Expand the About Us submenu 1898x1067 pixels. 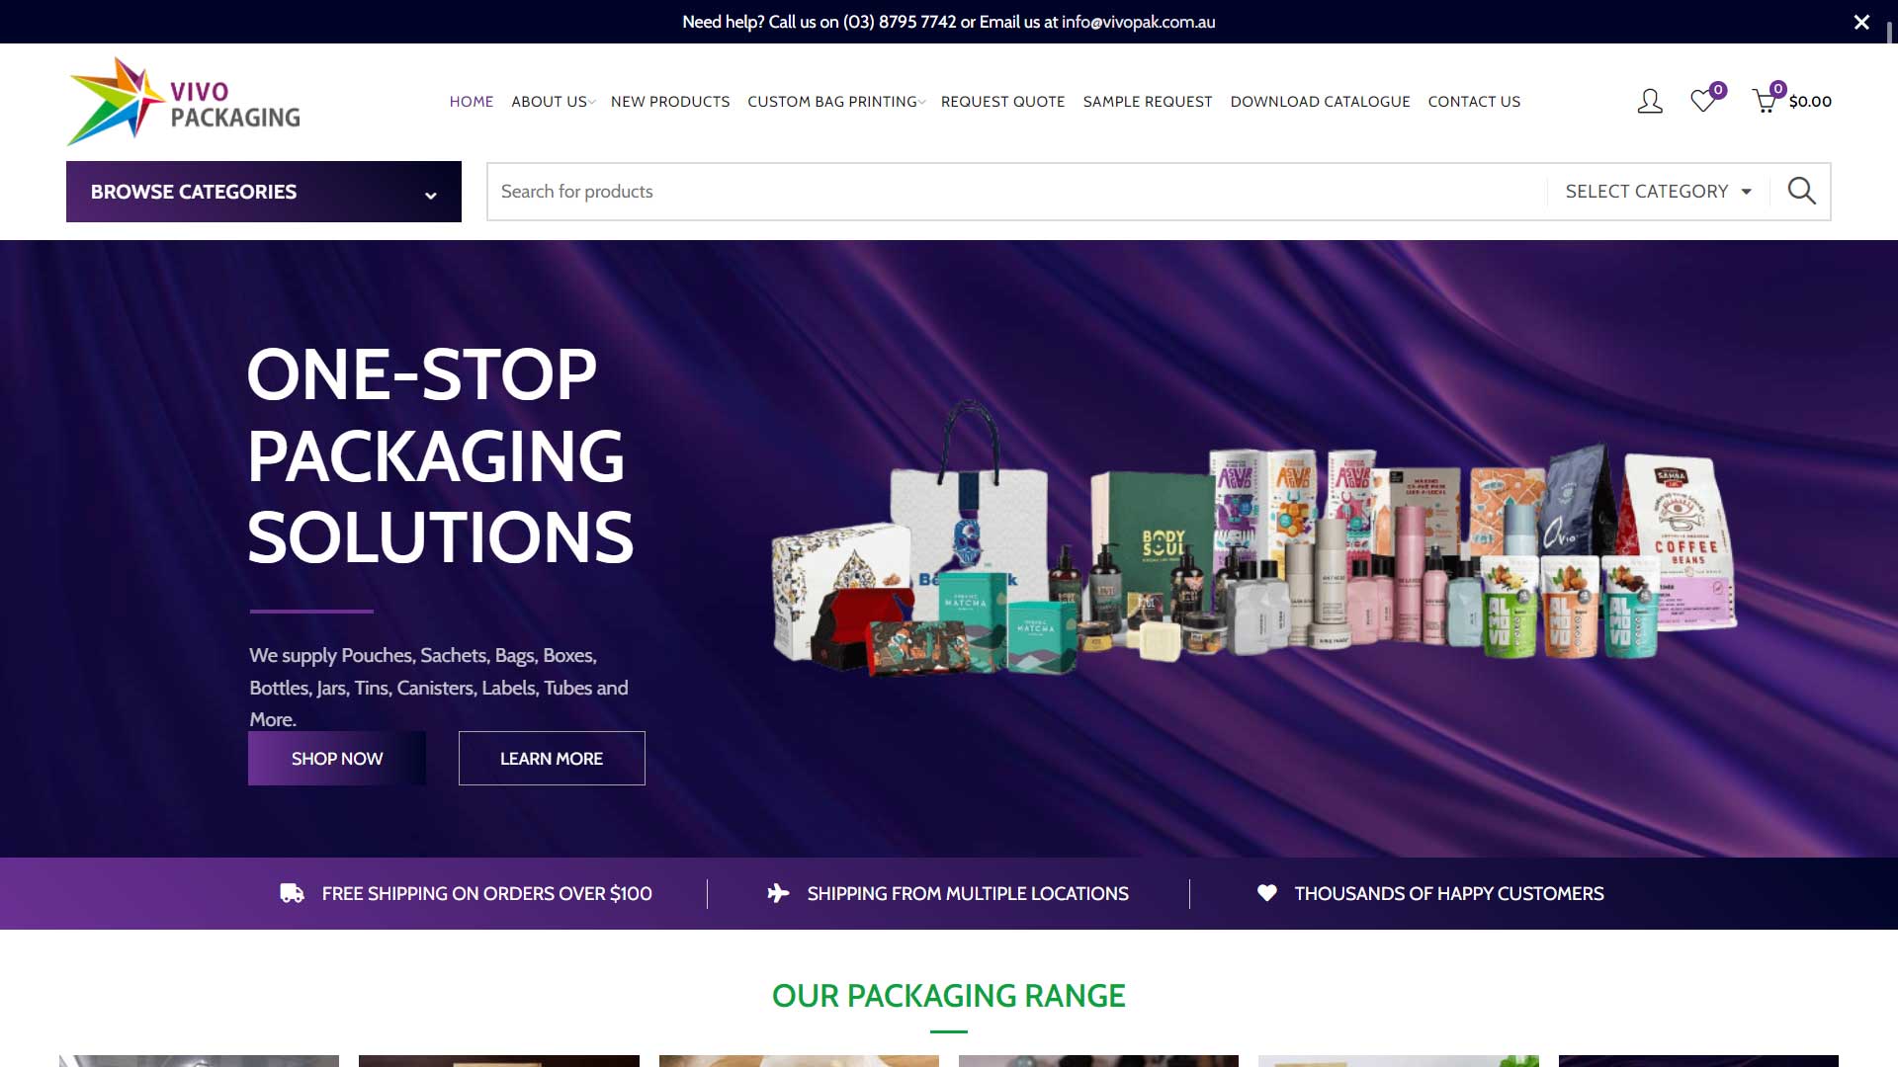click(553, 102)
